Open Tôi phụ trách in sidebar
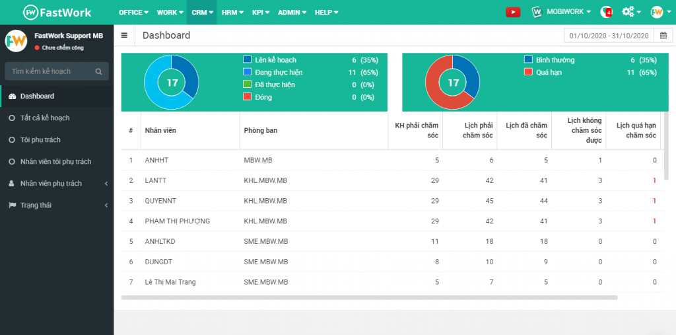The width and height of the screenshot is (676, 335). tap(57, 140)
